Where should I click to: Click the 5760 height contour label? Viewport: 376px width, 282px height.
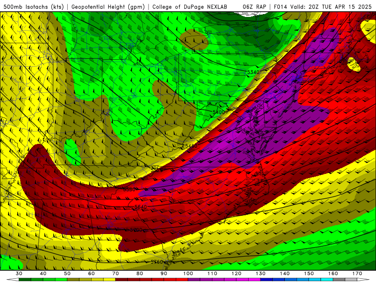coord(157,262)
